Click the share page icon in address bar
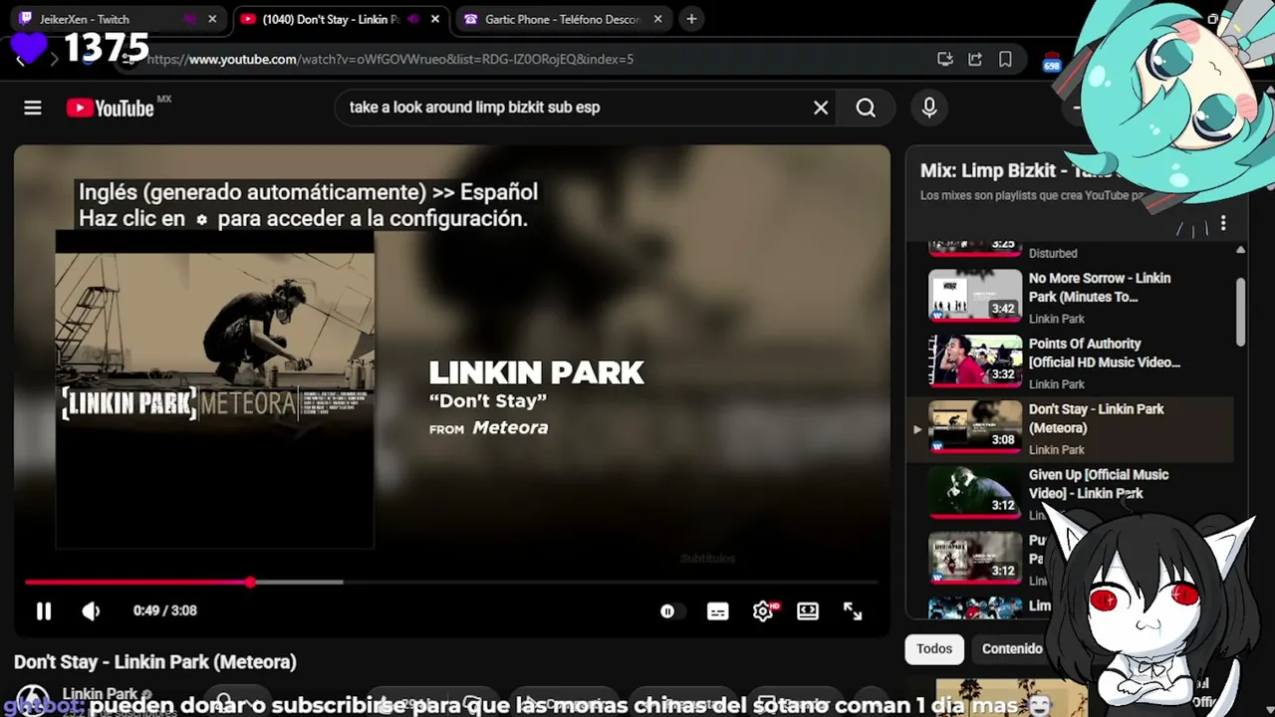1275x717 pixels. pyautogui.click(x=975, y=60)
